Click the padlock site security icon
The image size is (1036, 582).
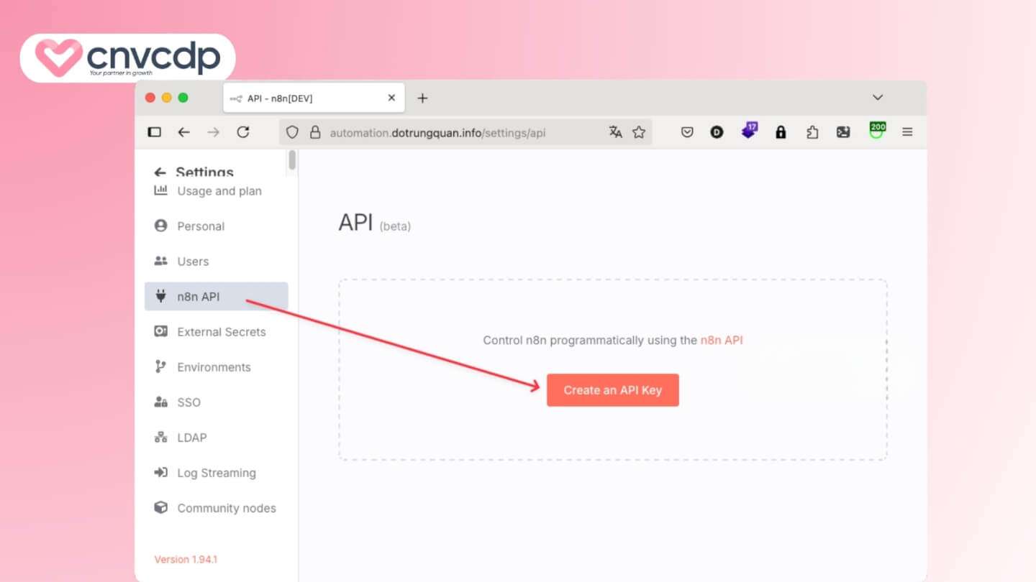tap(314, 132)
